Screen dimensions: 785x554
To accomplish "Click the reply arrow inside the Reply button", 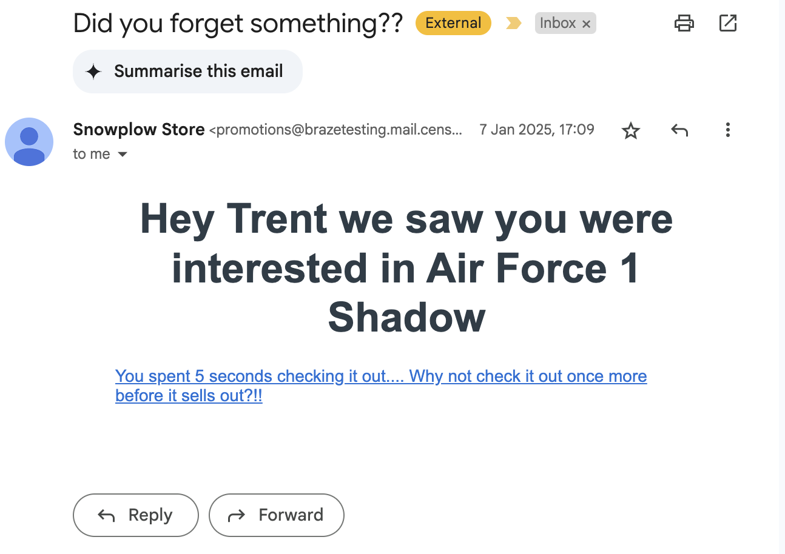I will click(x=106, y=515).
